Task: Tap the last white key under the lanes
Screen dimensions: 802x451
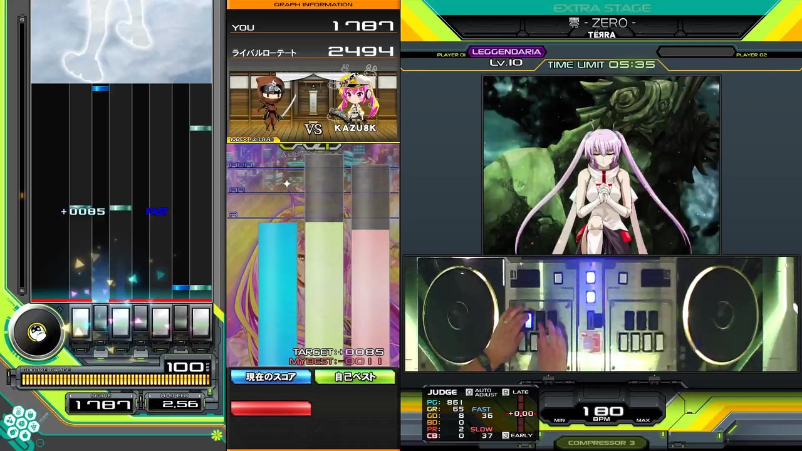Action: click(x=200, y=322)
